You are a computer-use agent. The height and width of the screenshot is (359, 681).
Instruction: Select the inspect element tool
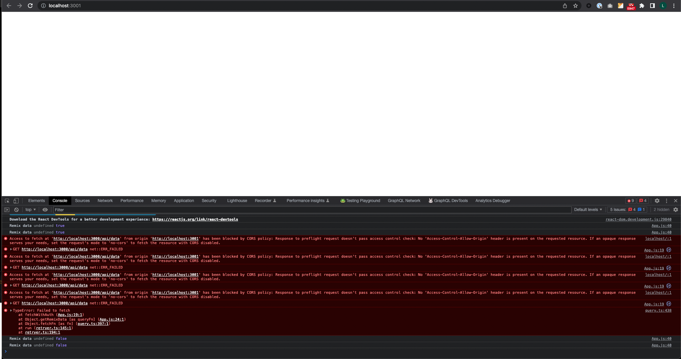click(7, 201)
